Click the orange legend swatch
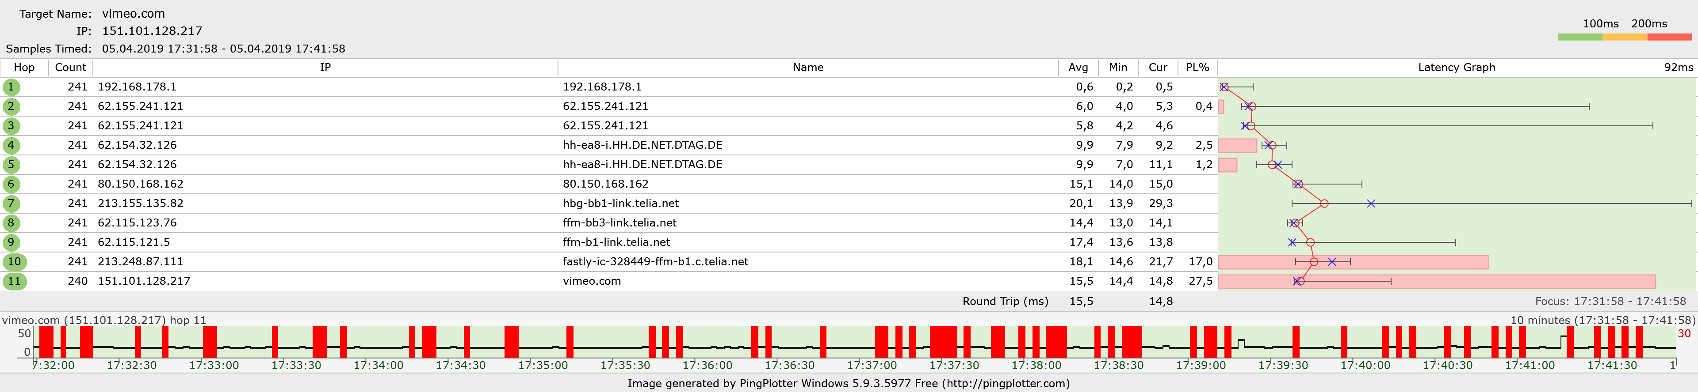Viewport: 1698px width, 392px height. [1625, 37]
